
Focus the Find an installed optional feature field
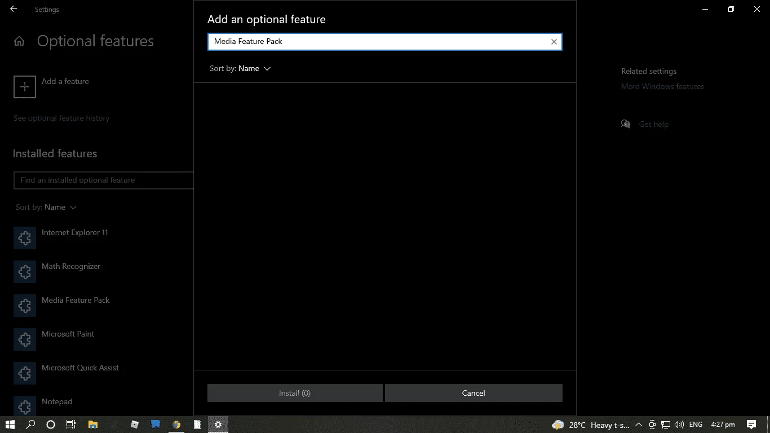tap(104, 180)
